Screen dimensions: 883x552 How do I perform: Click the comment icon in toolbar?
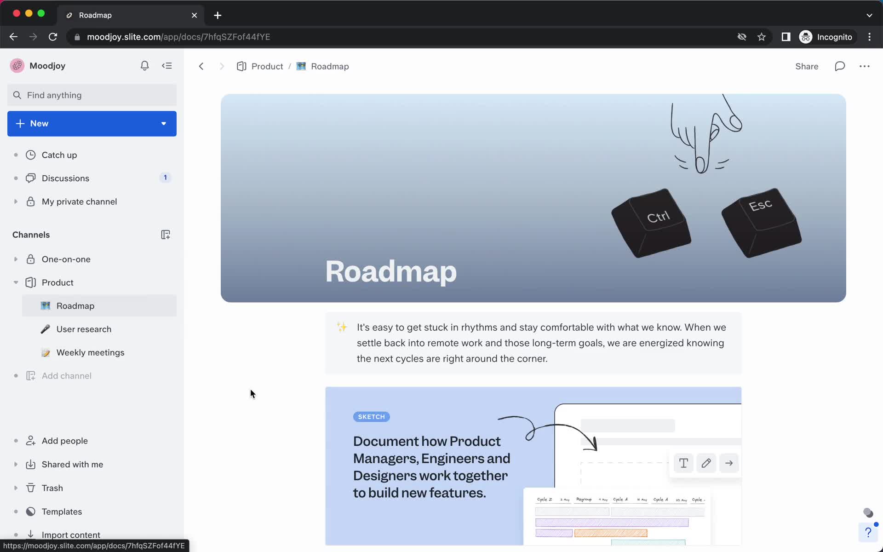pos(840,66)
